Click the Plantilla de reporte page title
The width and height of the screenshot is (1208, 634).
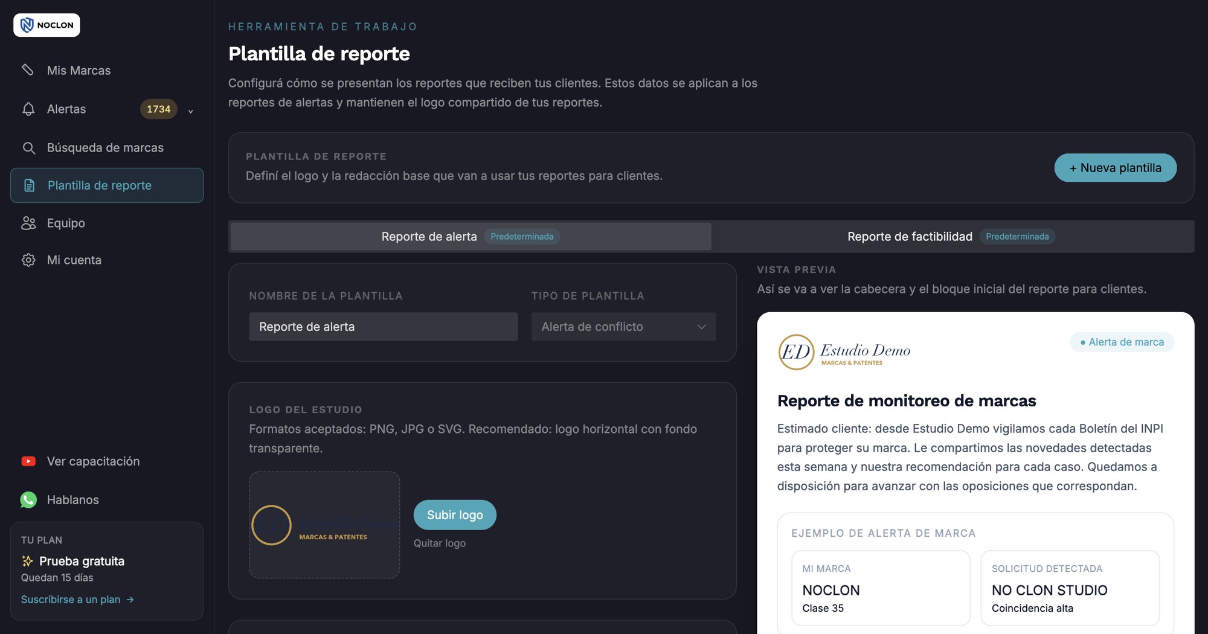coord(319,54)
